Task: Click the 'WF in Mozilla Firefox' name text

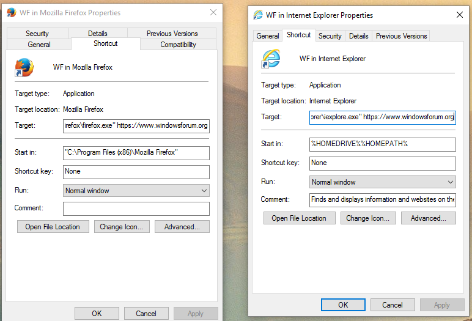Action: coord(83,67)
